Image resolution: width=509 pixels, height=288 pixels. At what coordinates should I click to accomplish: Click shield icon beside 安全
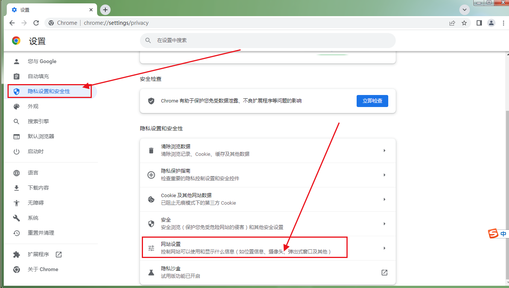pyautogui.click(x=151, y=224)
